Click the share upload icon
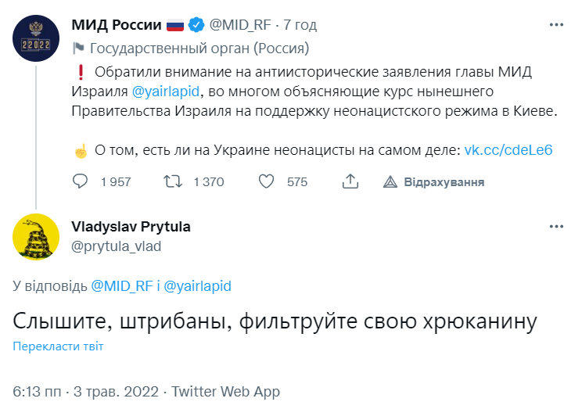The height and width of the screenshot is (409, 582). (x=350, y=182)
